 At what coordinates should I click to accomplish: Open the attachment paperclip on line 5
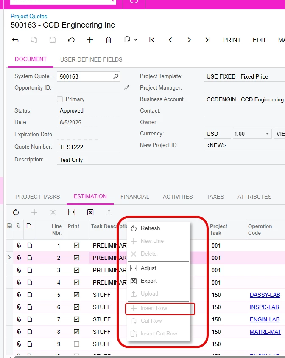click(x=19, y=295)
